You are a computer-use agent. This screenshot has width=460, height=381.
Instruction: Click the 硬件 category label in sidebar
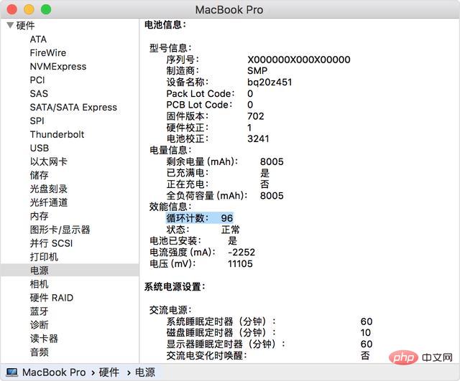click(26, 26)
